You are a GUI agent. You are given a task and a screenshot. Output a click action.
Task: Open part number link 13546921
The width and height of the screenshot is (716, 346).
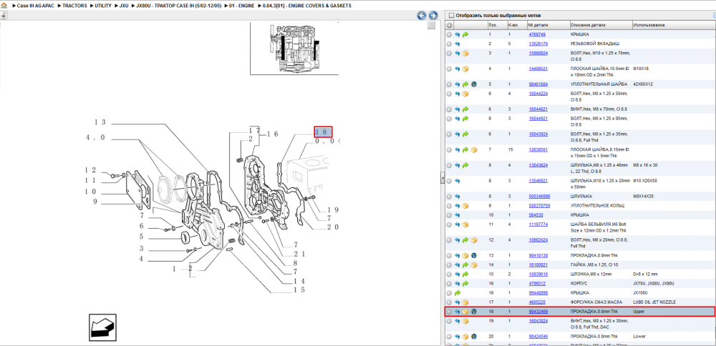pos(538,181)
